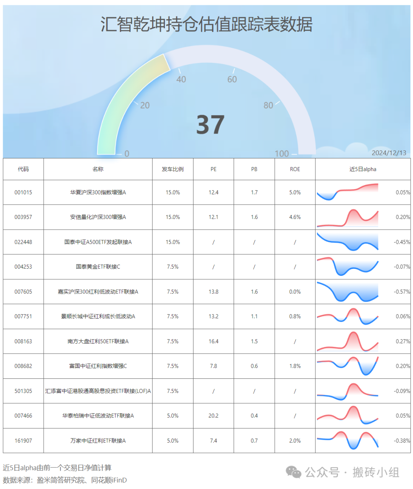Click alpha value -0.57%

(x=402, y=292)
